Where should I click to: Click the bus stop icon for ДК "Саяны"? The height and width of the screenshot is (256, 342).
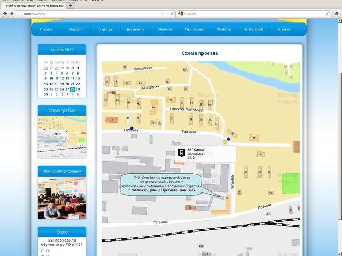point(181,153)
